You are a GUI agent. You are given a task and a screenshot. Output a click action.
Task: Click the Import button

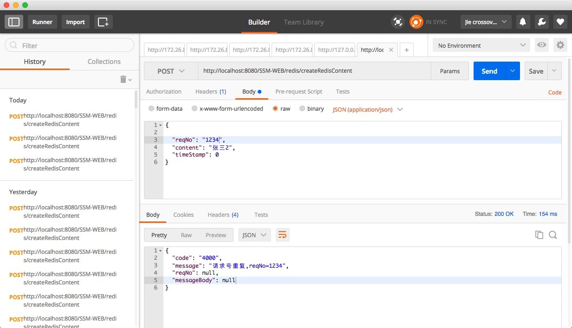(75, 22)
